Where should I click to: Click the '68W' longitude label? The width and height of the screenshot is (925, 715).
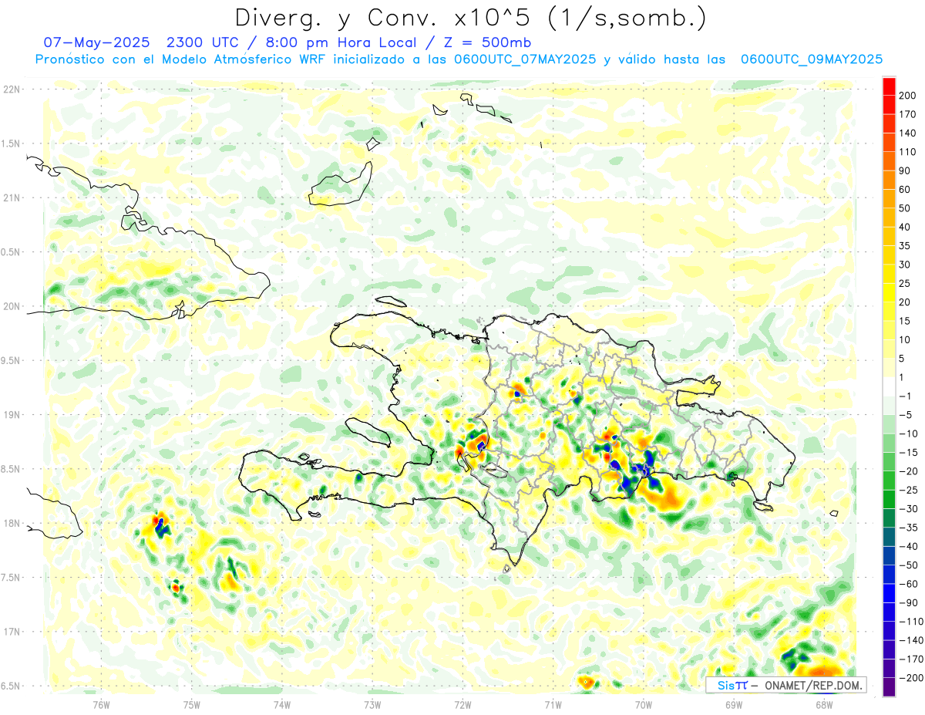click(825, 704)
